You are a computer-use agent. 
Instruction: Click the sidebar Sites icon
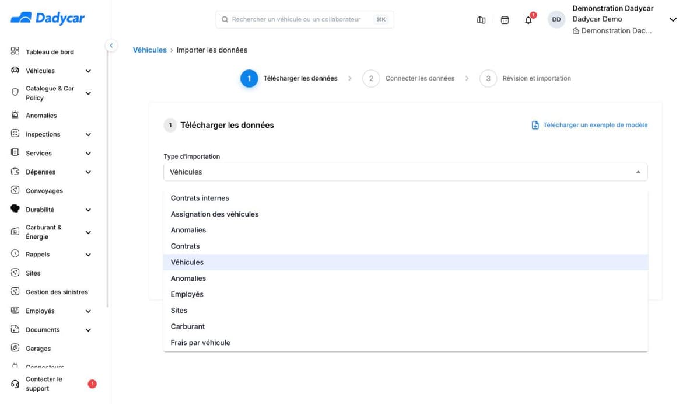click(15, 273)
